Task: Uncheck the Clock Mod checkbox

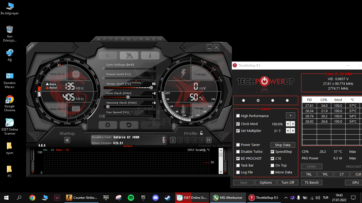Action: [x=238, y=124]
